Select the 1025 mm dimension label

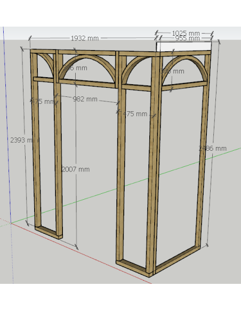[186, 33]
